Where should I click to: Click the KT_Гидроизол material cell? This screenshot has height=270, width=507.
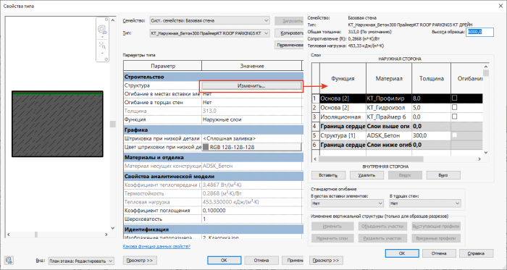click(x=389, y=107)
